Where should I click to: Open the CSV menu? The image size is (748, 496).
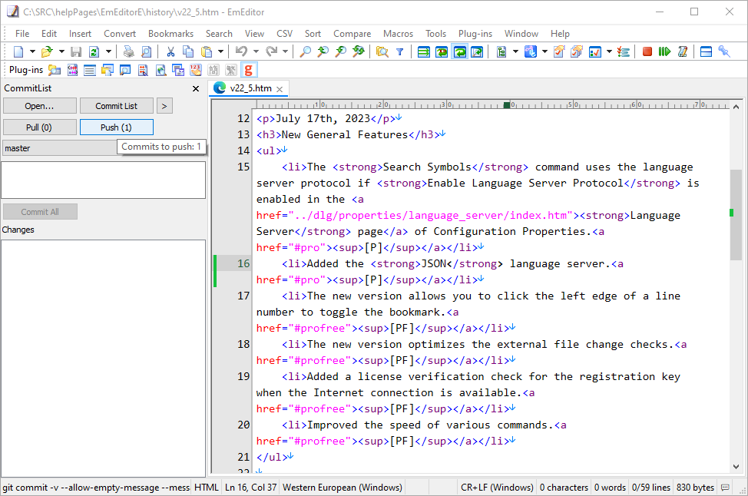284,33
